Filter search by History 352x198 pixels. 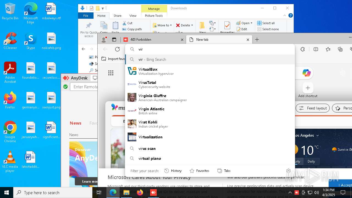pos(173,171)
